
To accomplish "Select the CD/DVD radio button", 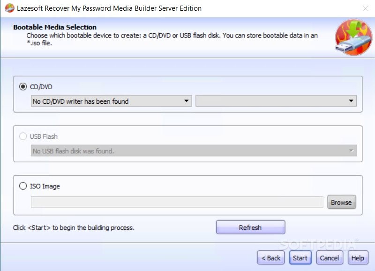I will point(23,86).
